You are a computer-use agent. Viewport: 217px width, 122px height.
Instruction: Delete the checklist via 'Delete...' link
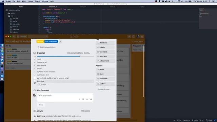pyautogui.click(x=87, y=53)
